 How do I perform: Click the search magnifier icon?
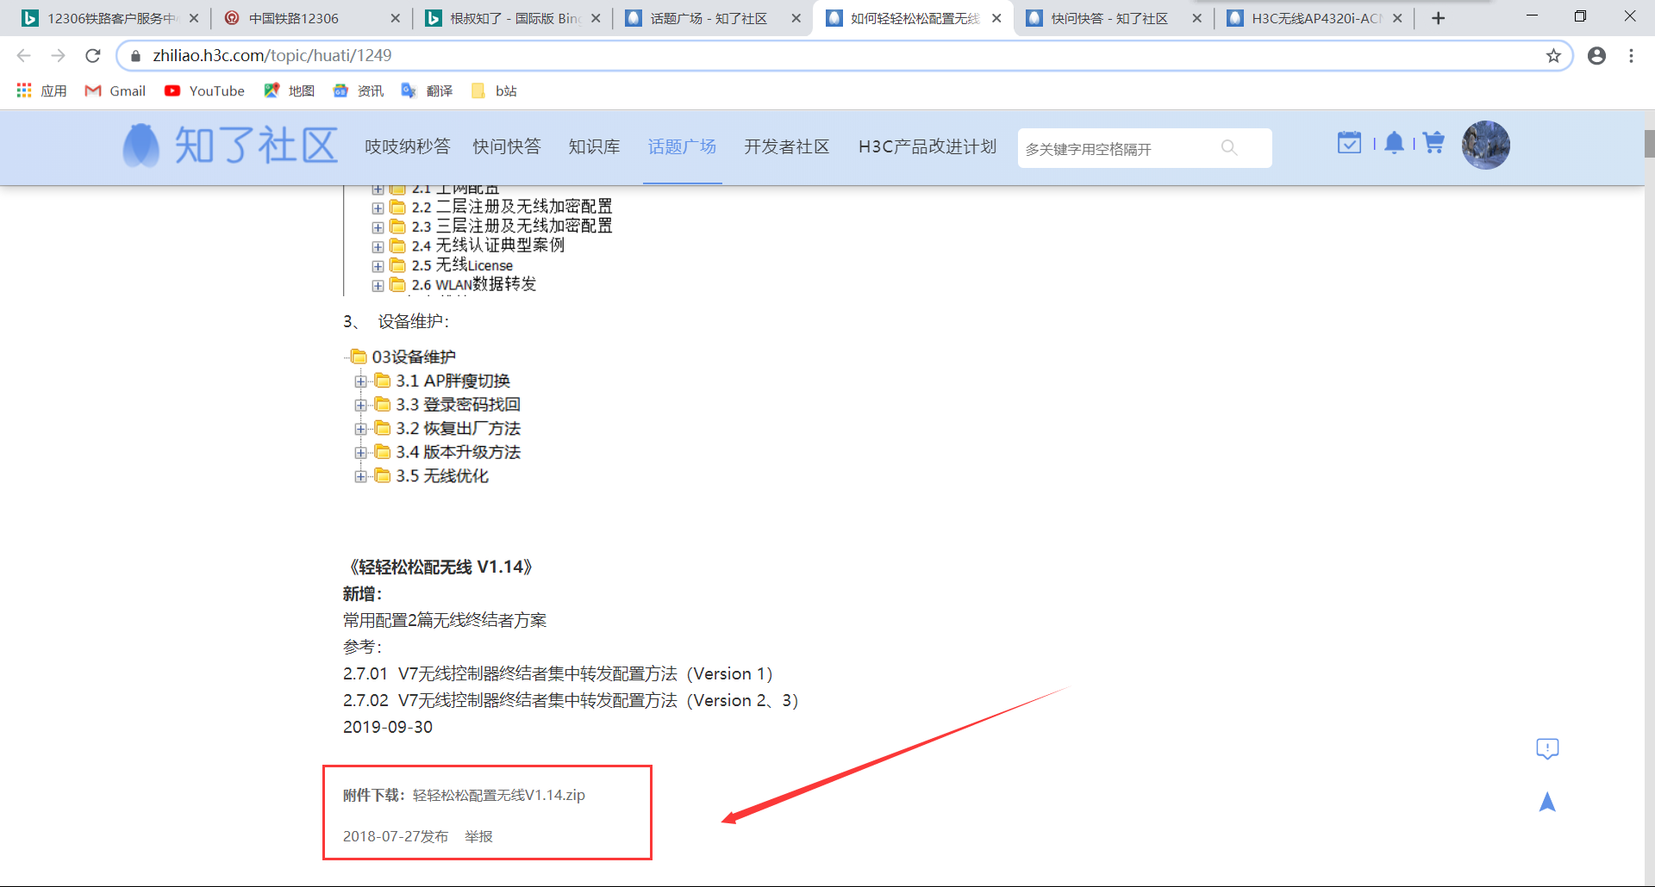(x=1229, y=148)
